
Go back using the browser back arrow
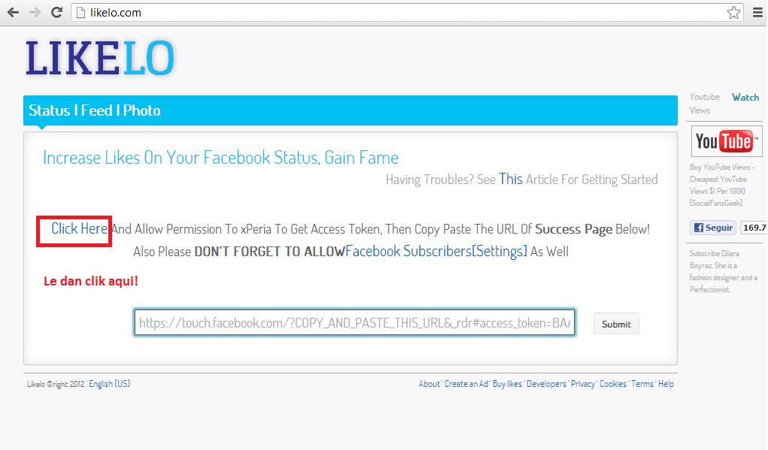[x=14, y=12]
